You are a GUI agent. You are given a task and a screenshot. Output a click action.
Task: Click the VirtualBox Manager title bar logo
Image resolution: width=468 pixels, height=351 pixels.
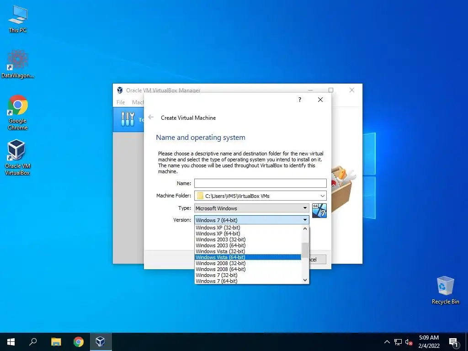pos(120,90)
